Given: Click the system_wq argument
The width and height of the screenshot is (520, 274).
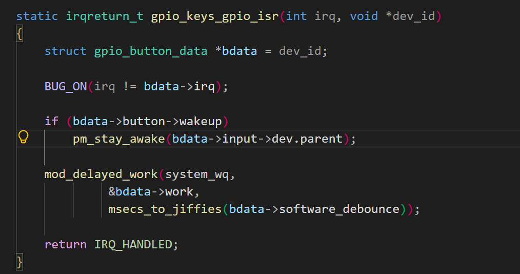Looking at the screenshot, I should 197,174.
